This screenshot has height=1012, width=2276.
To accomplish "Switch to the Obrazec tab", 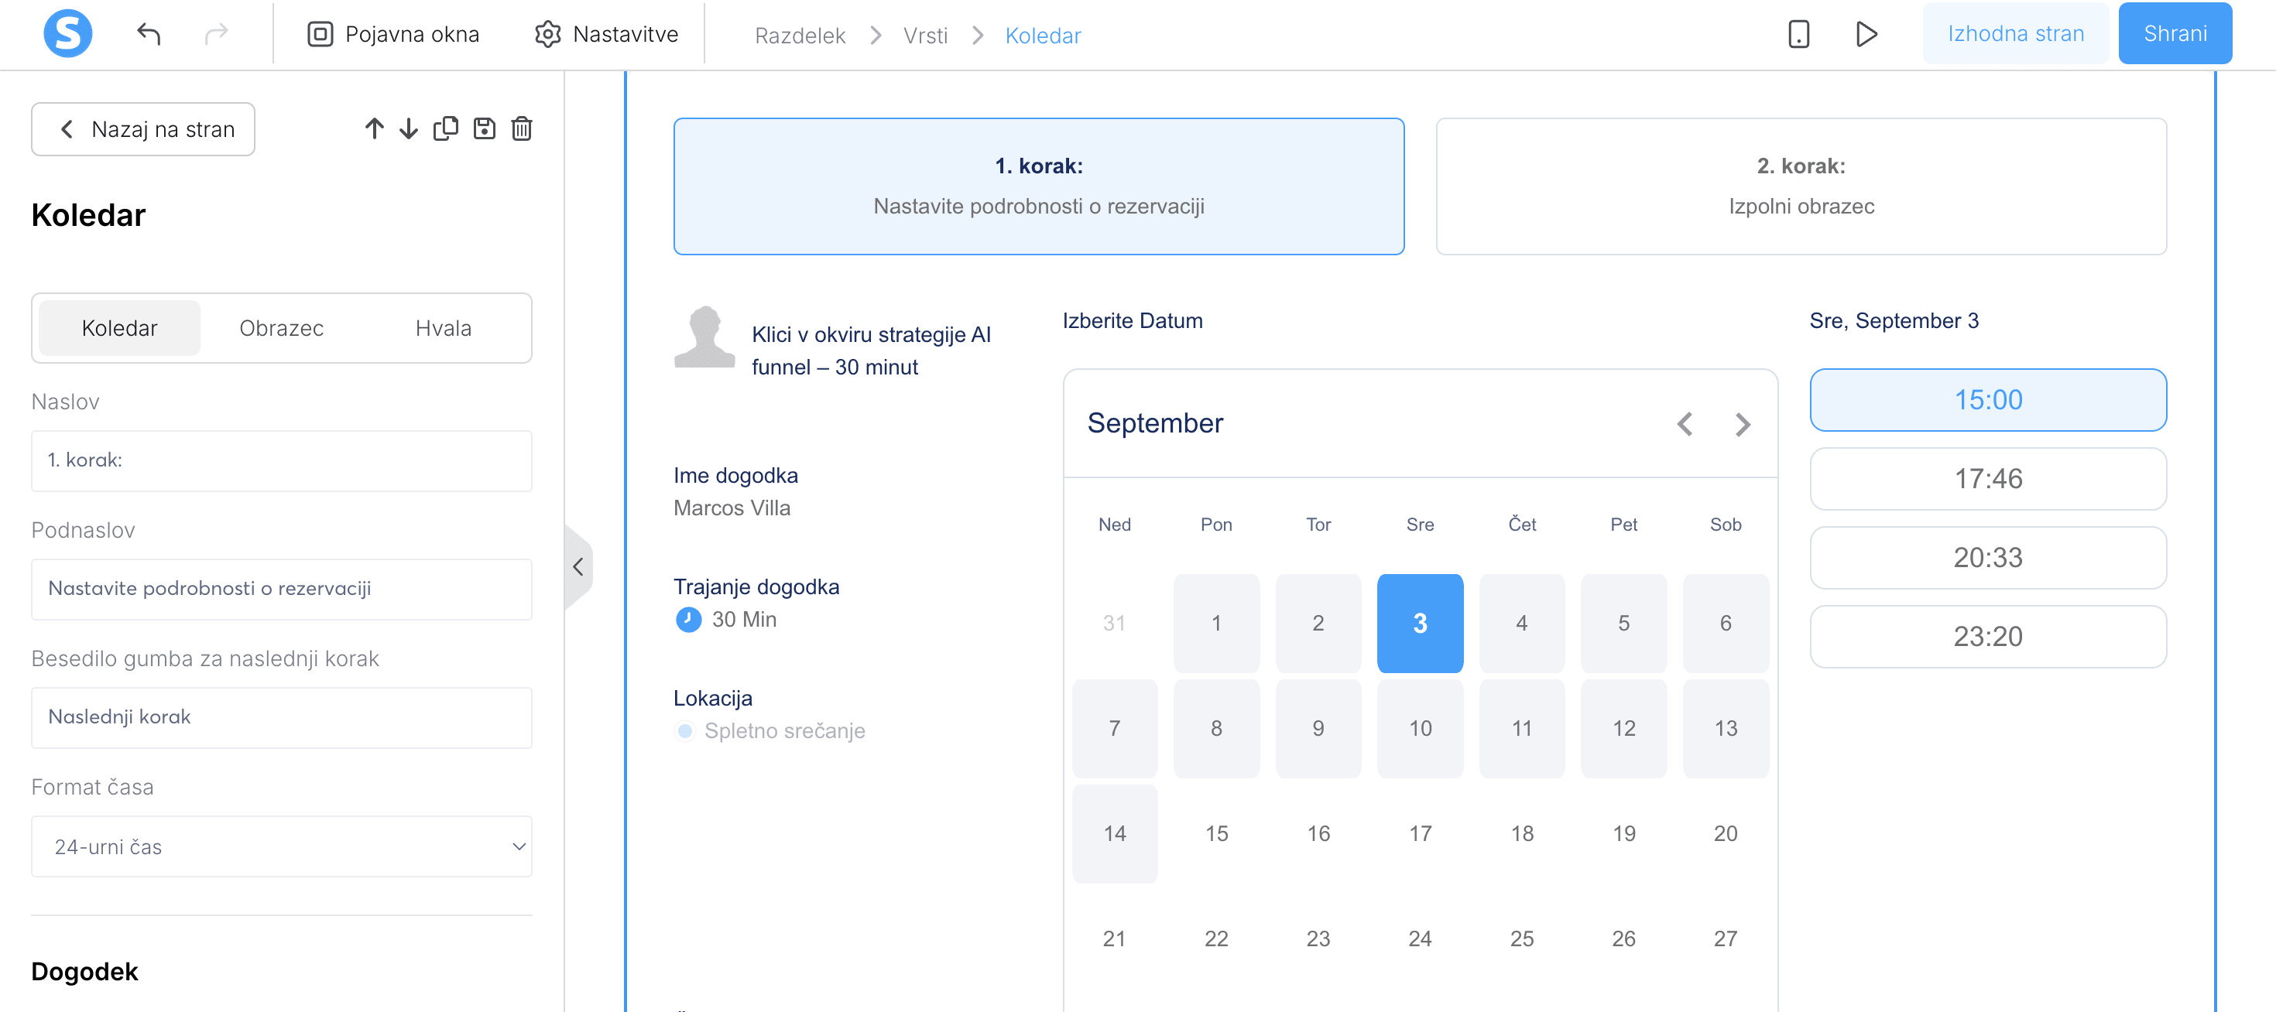I will pyautogui.click(x=281, y=327).
